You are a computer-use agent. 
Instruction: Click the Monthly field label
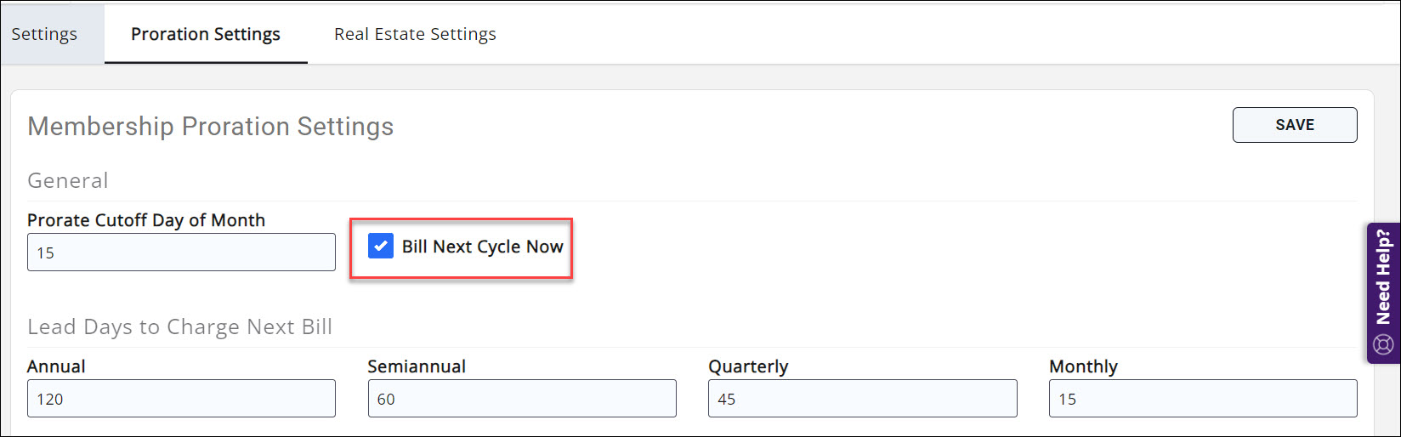point(1083,366)
